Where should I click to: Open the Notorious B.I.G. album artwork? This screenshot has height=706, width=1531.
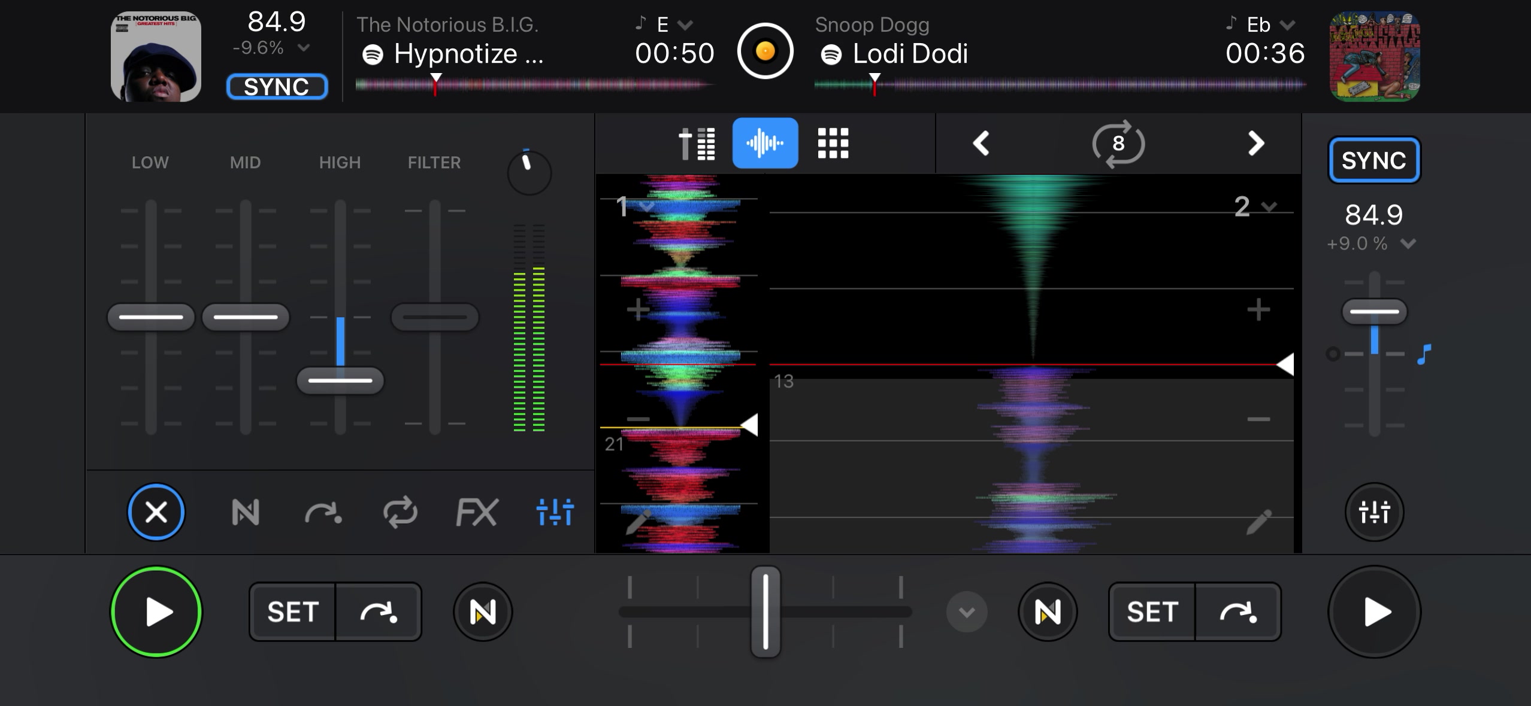[x=156, y=56]
